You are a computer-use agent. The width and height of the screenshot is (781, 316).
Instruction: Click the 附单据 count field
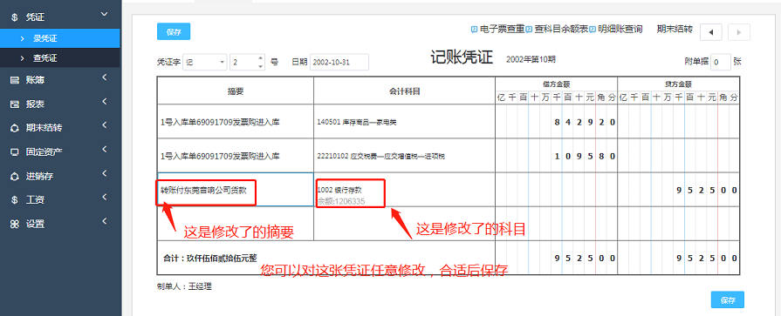coord(720,62)
